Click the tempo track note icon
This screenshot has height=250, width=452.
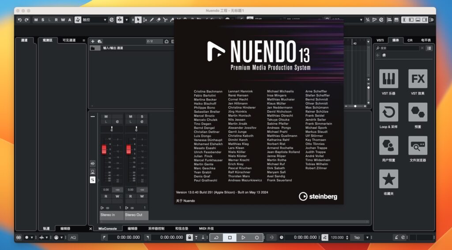pyautogui.click(x=325, y=237)
